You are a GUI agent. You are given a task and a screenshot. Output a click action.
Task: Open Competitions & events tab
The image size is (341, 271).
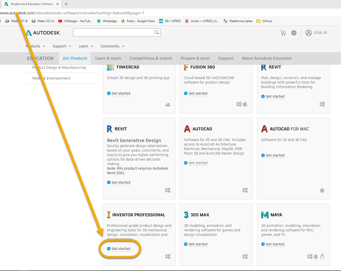pos(151,58)
